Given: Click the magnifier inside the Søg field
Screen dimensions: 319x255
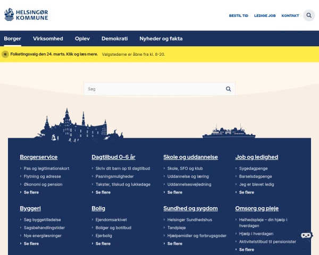Looking at the screenshot, I should click(x=228, y=89).
